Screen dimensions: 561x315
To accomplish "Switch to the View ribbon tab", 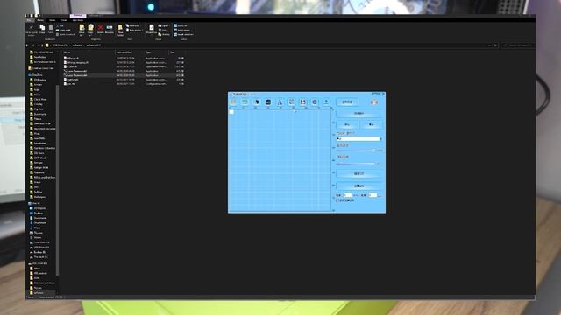I will pyautogui.click(x=64, y=20).
